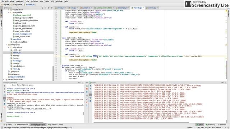Print the Run console output

(x=91, y=98)
